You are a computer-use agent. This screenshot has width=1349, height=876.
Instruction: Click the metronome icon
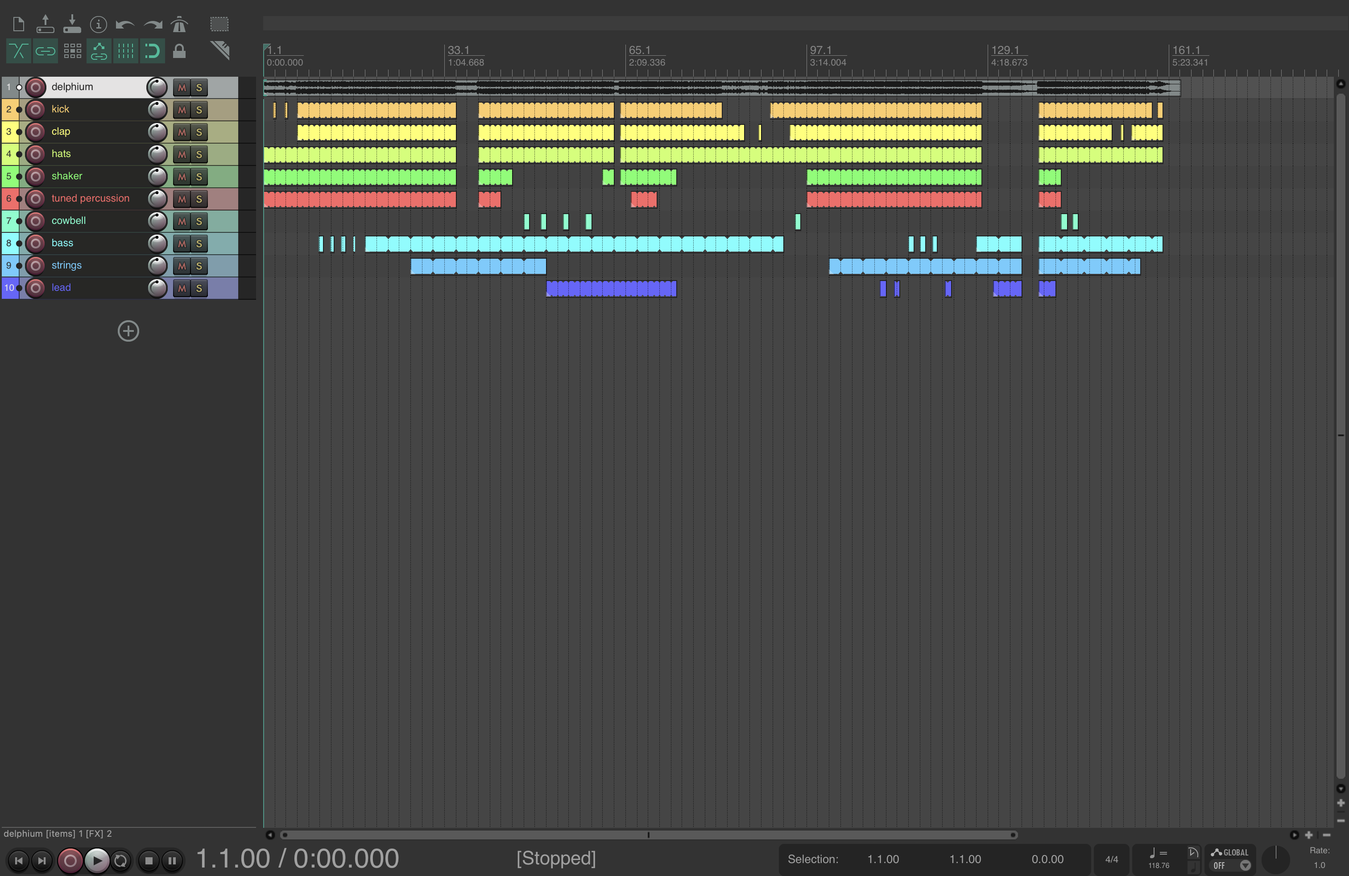click(179, 25)
